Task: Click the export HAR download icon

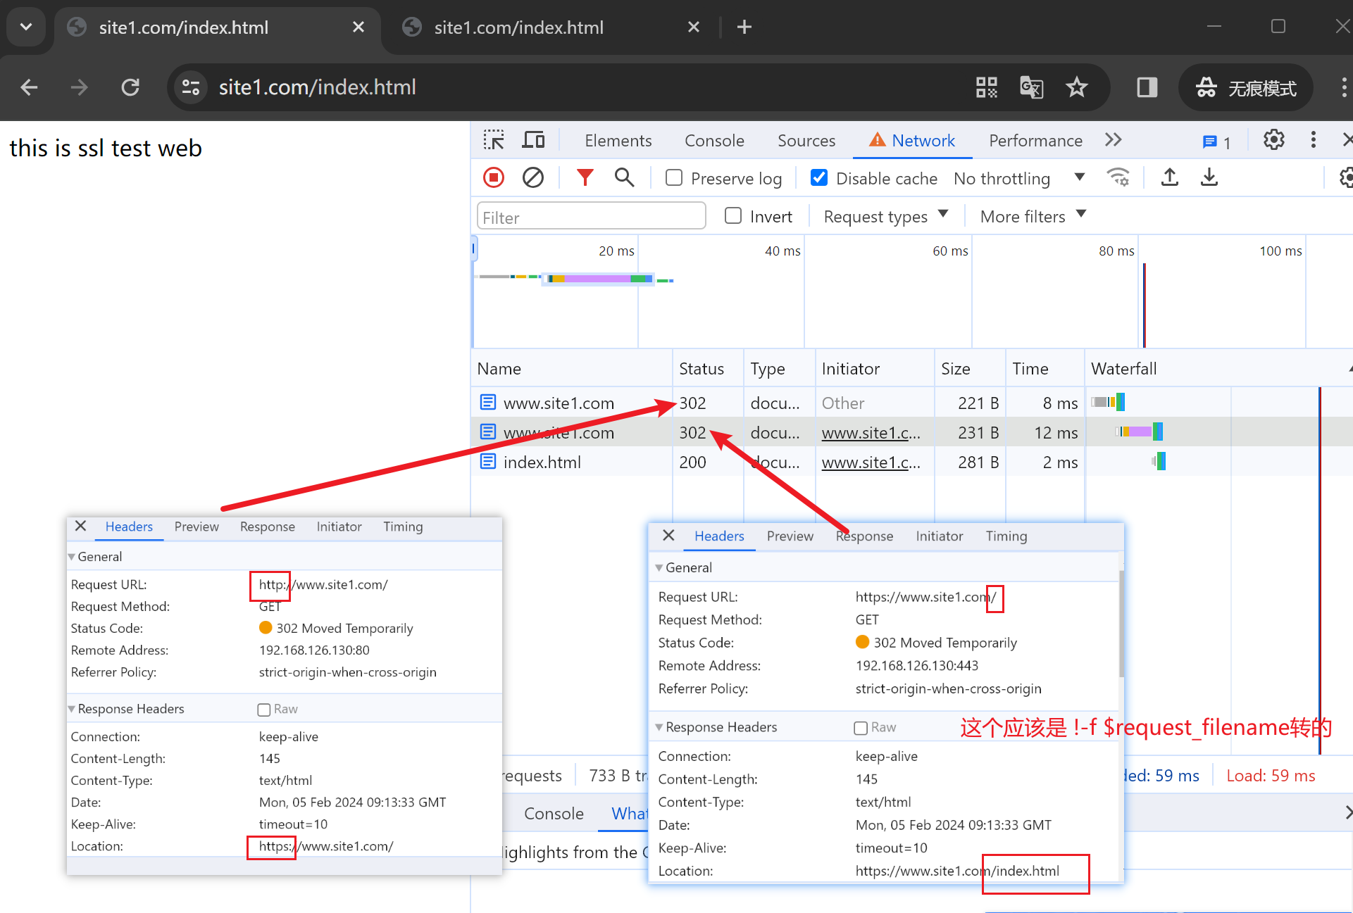Action: pyautogui.click(x=1209, y=177)
